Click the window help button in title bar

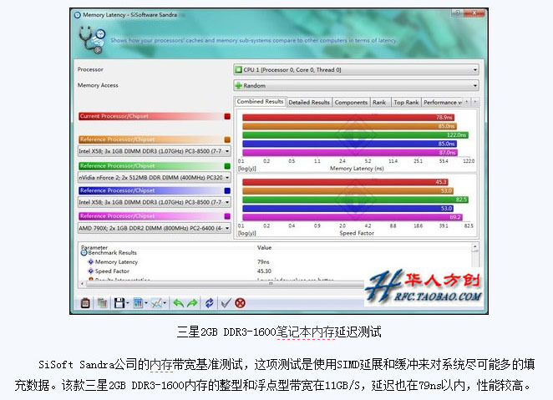click(458, 13)
